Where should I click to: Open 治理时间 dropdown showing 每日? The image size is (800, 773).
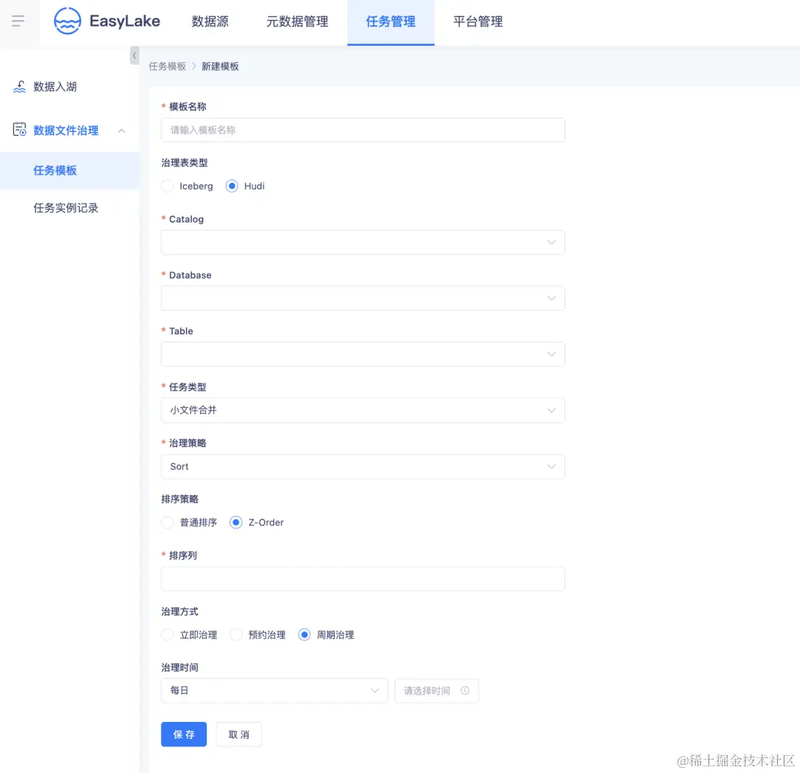point(275,690)
